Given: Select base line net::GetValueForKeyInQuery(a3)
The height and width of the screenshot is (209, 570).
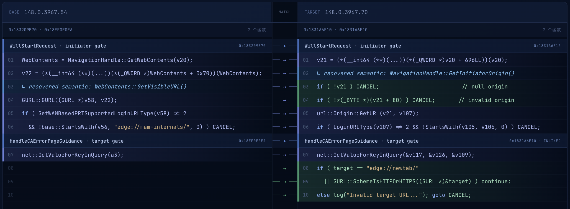Looking at the screenshot, I should 137,155.
